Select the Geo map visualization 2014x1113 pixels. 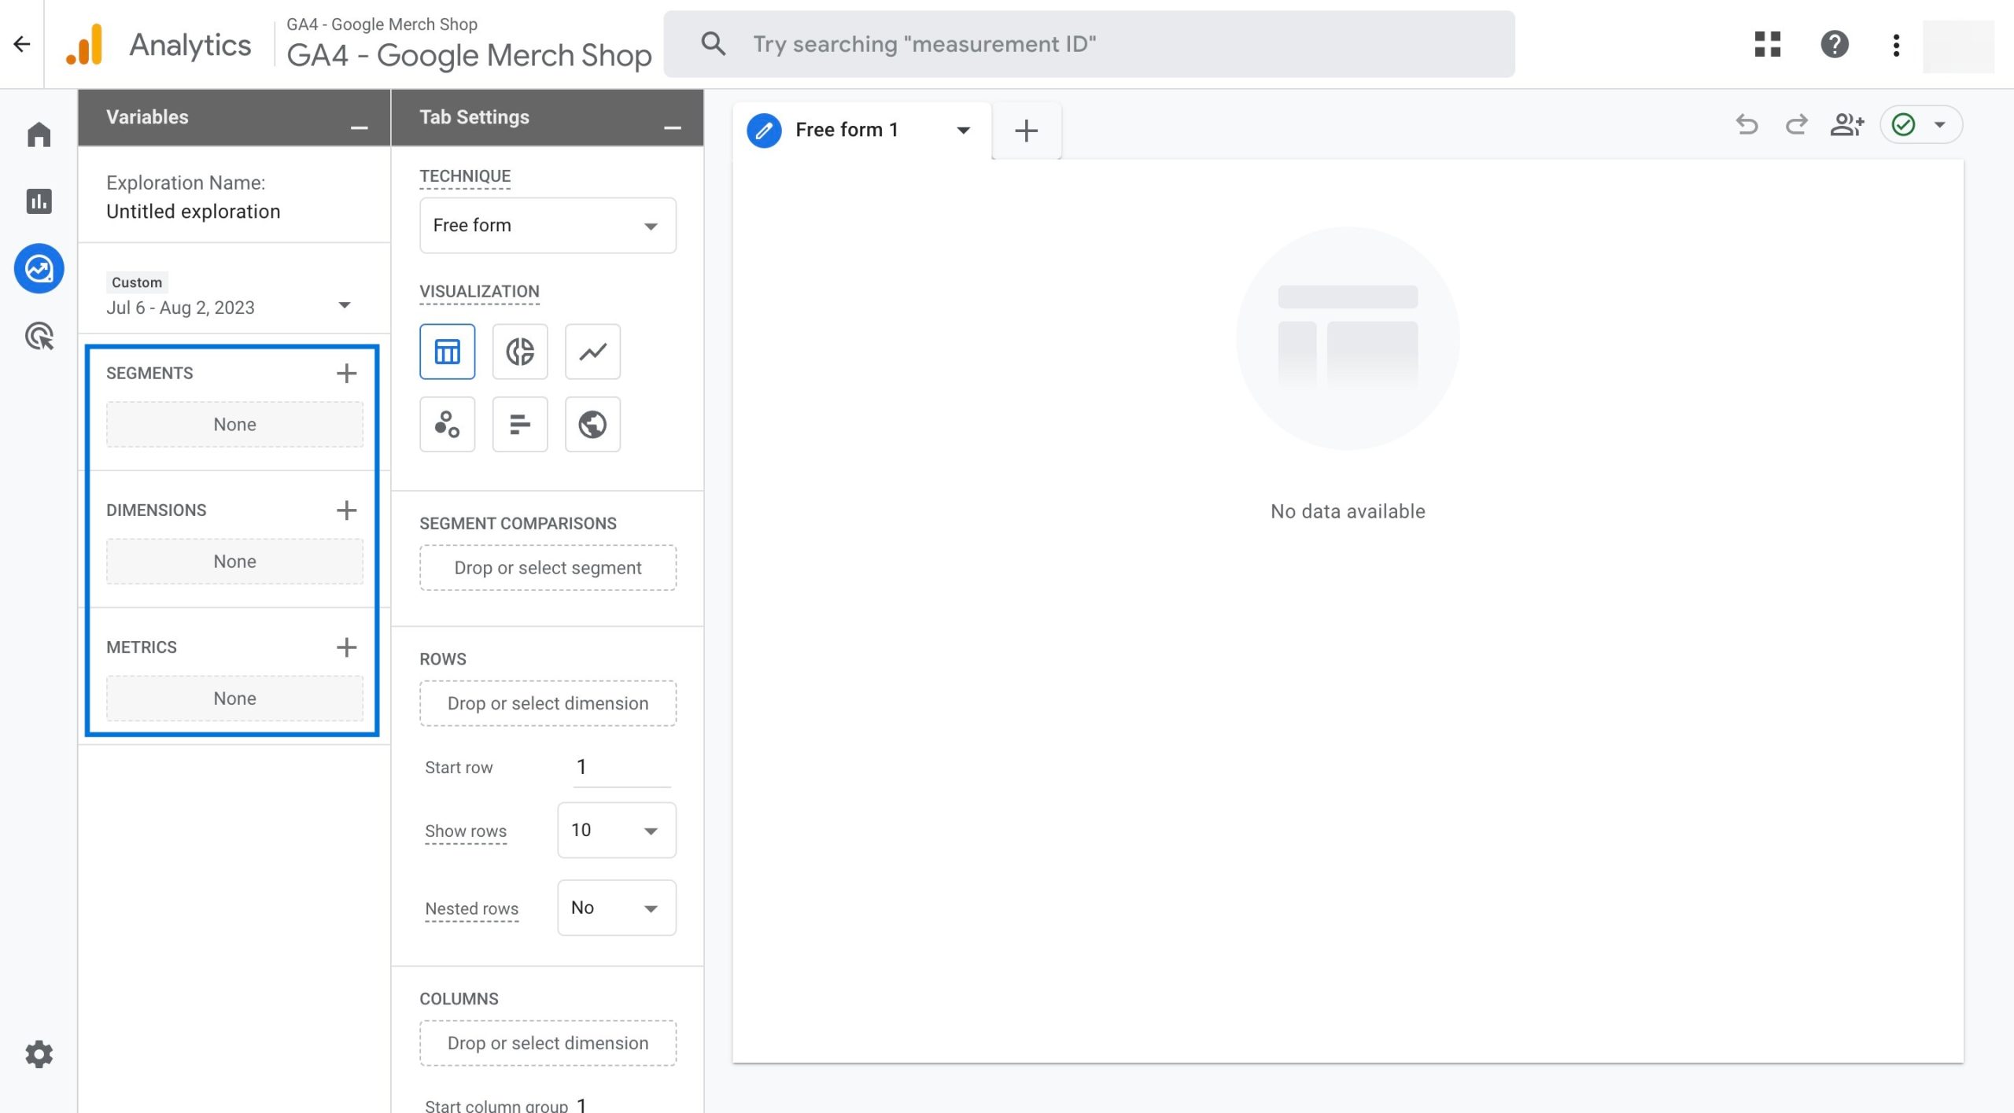(x=592, y=425)
